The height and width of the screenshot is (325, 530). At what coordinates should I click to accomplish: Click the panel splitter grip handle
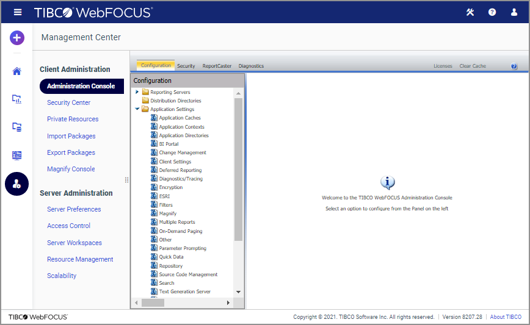point(127,180)
